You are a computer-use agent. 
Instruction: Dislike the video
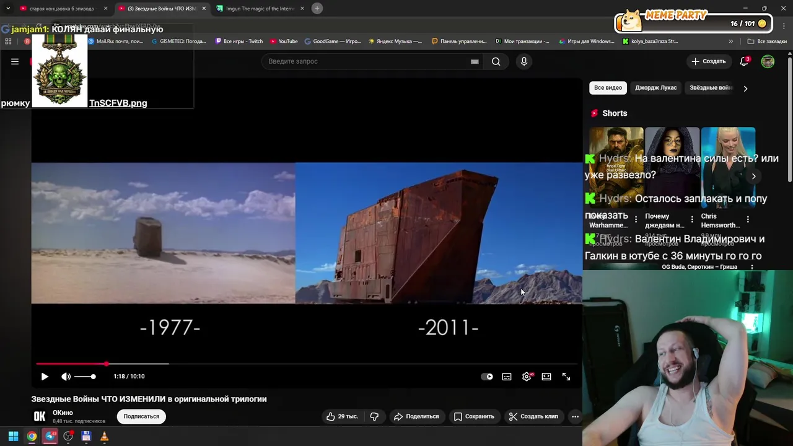click(x=374, y=416)
